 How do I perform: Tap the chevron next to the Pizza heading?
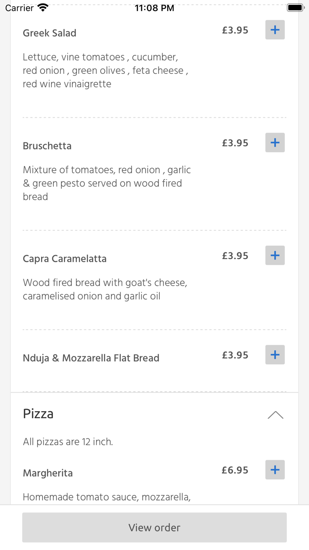click(x=275, y=415)
